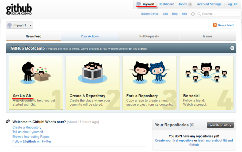Click the '(about 17 hours ago)' timestamp
The height and width of the screenshot is (152, 242).
pyautogui.click(x=83, y=122)
